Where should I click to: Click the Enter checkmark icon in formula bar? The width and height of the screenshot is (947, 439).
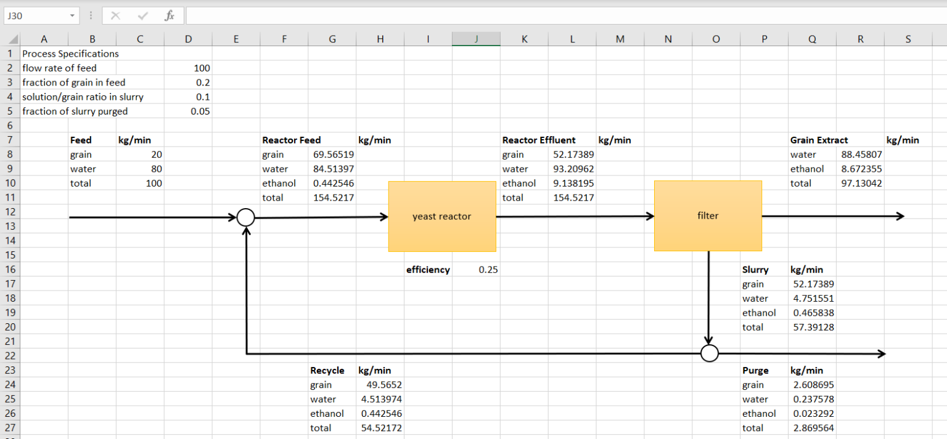pyautogui.click(x=142, y=16)
